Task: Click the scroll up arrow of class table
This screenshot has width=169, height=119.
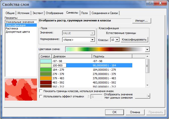Action: 147,56
